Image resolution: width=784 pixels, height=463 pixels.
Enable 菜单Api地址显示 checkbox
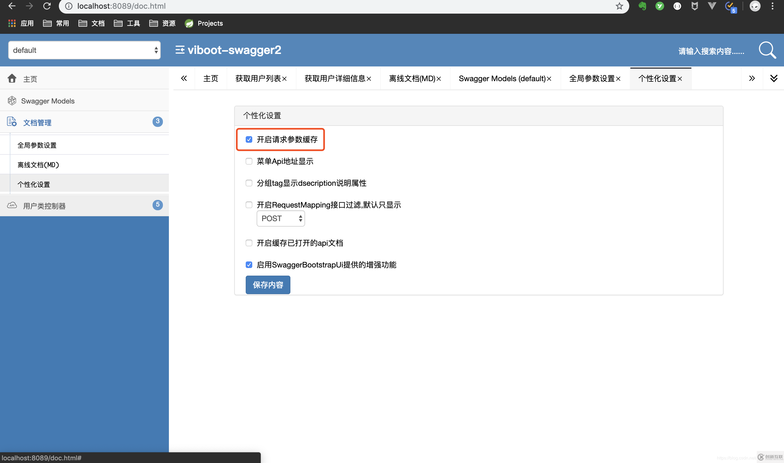coord(249,161)
